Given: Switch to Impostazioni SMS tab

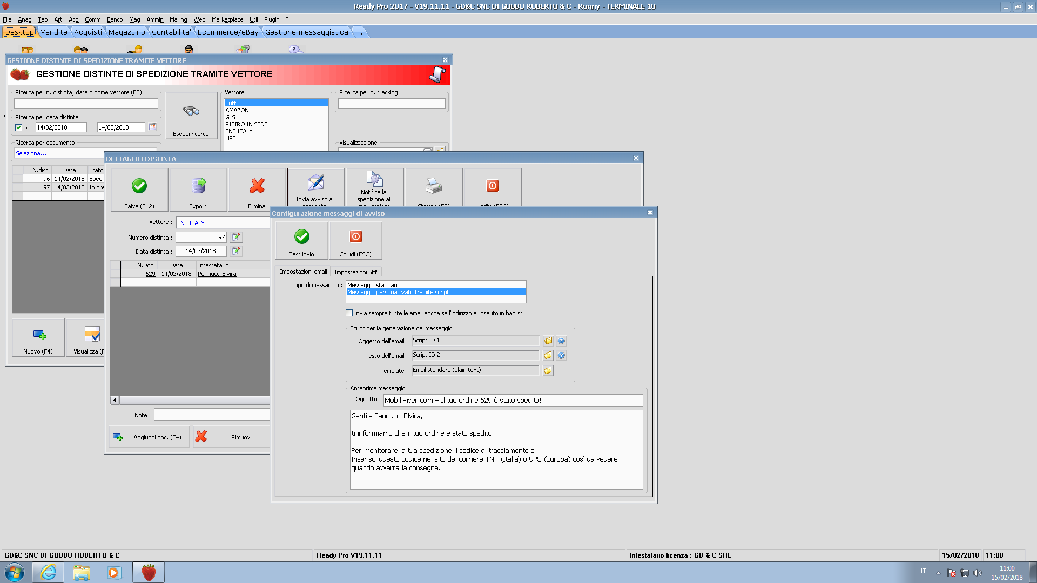Looking at the screenshot, I should point(356,272).
